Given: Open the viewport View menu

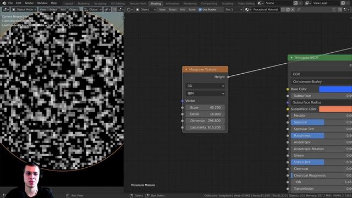Looking at the screenshot, I should tap(42, 10).
